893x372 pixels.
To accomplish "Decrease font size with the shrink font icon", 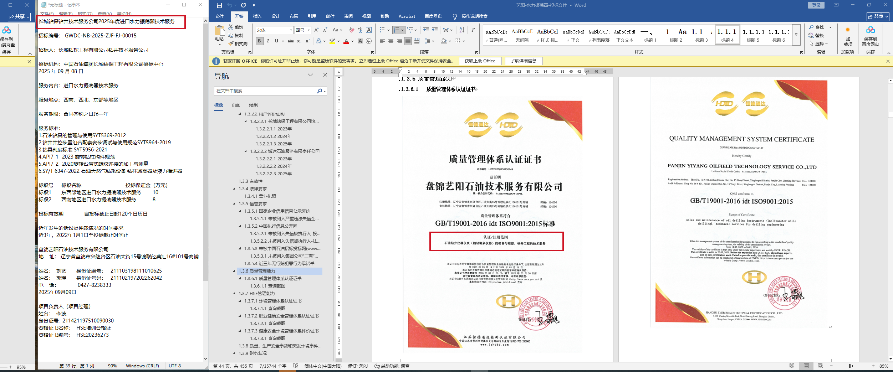I will 325,30.
